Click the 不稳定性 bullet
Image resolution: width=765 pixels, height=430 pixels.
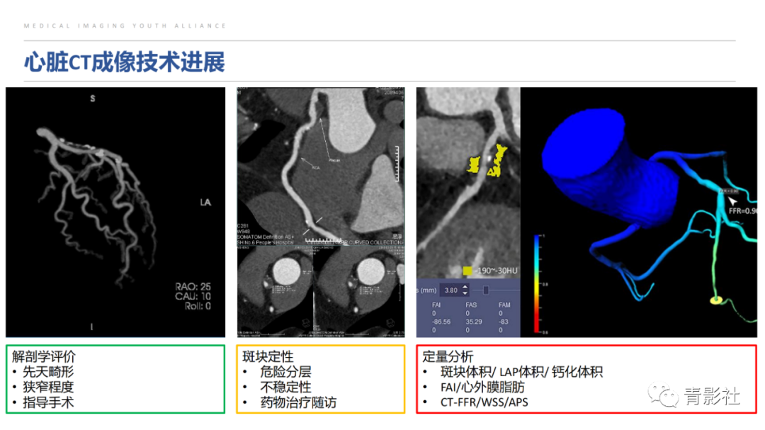pos(285,387)
